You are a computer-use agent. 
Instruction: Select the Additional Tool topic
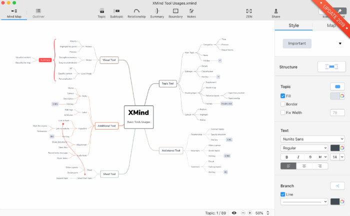(x=106, y=126)
